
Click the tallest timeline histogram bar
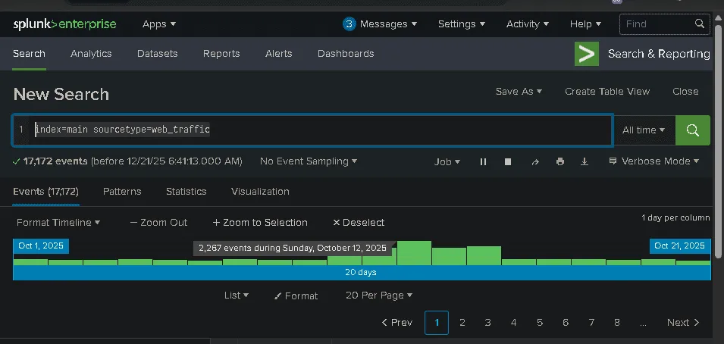pos(414,253)
